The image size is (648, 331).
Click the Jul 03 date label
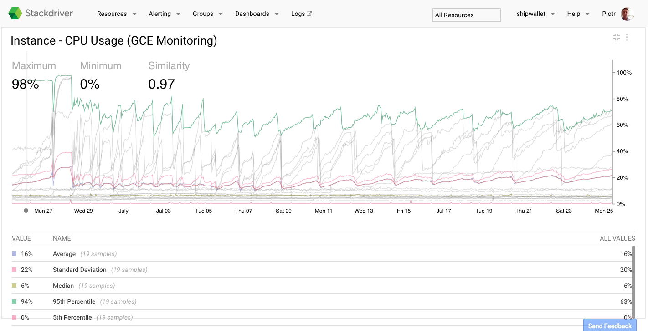click(164, 211)
